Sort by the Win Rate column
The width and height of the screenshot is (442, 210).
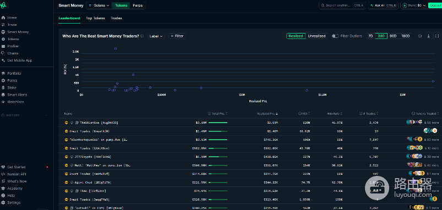tap(335, 114)
